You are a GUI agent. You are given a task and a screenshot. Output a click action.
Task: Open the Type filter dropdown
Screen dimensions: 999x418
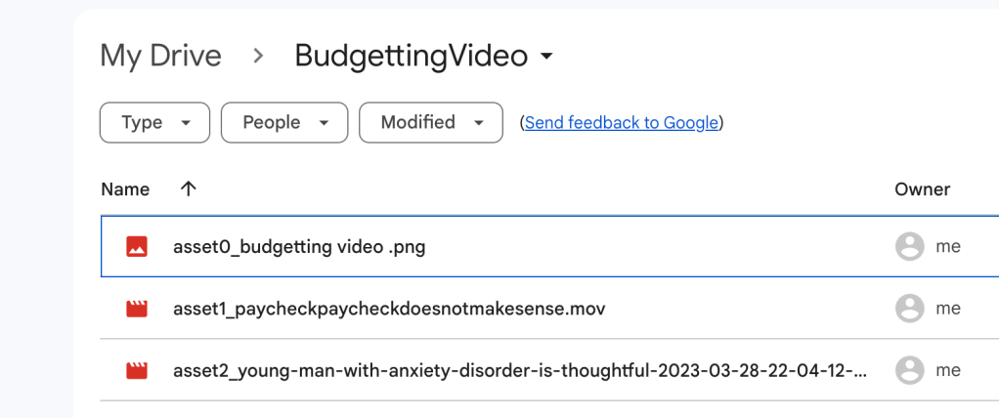tap(154, 122)
